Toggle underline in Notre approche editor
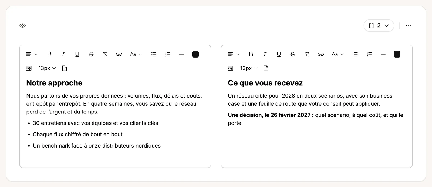Viewport: 432px width, 187px height. (77, 54)
